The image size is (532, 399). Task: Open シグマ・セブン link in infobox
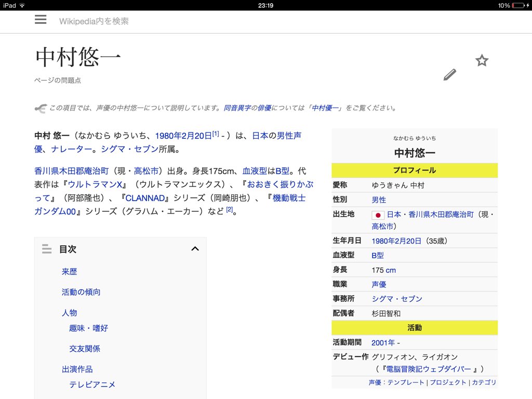(397, 299)
